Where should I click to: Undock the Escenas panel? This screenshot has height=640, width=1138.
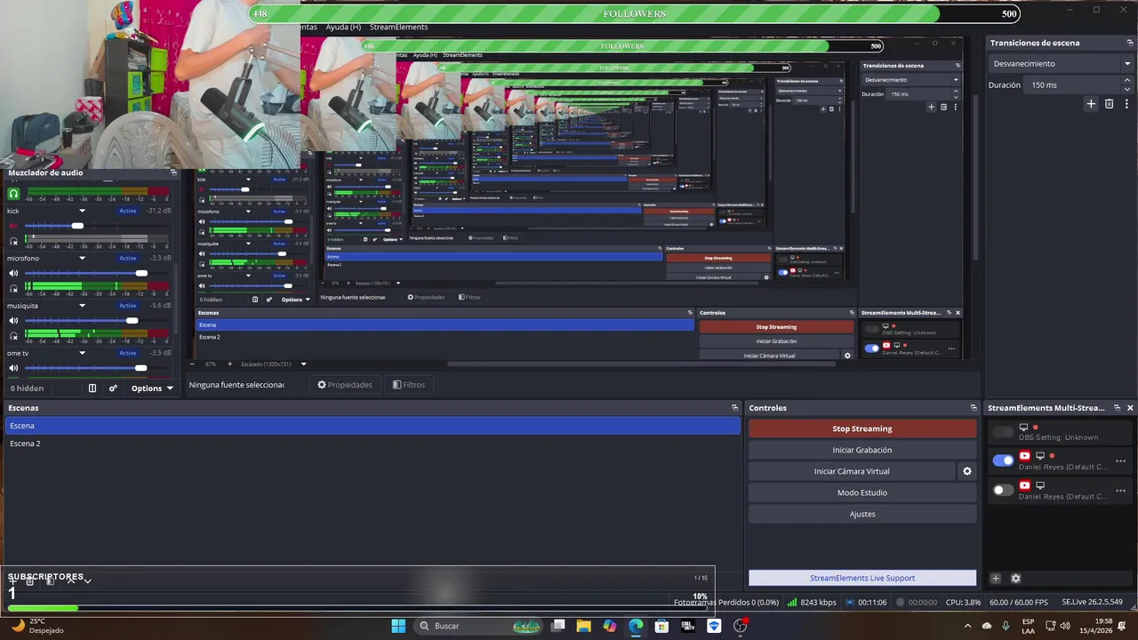coord(734,408)
